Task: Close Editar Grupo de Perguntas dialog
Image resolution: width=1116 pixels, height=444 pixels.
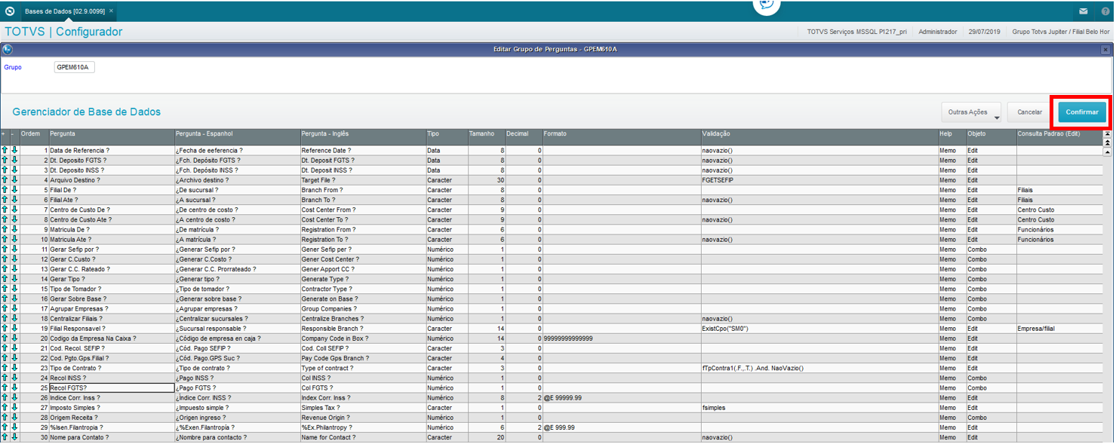Action: point(1105,50)
